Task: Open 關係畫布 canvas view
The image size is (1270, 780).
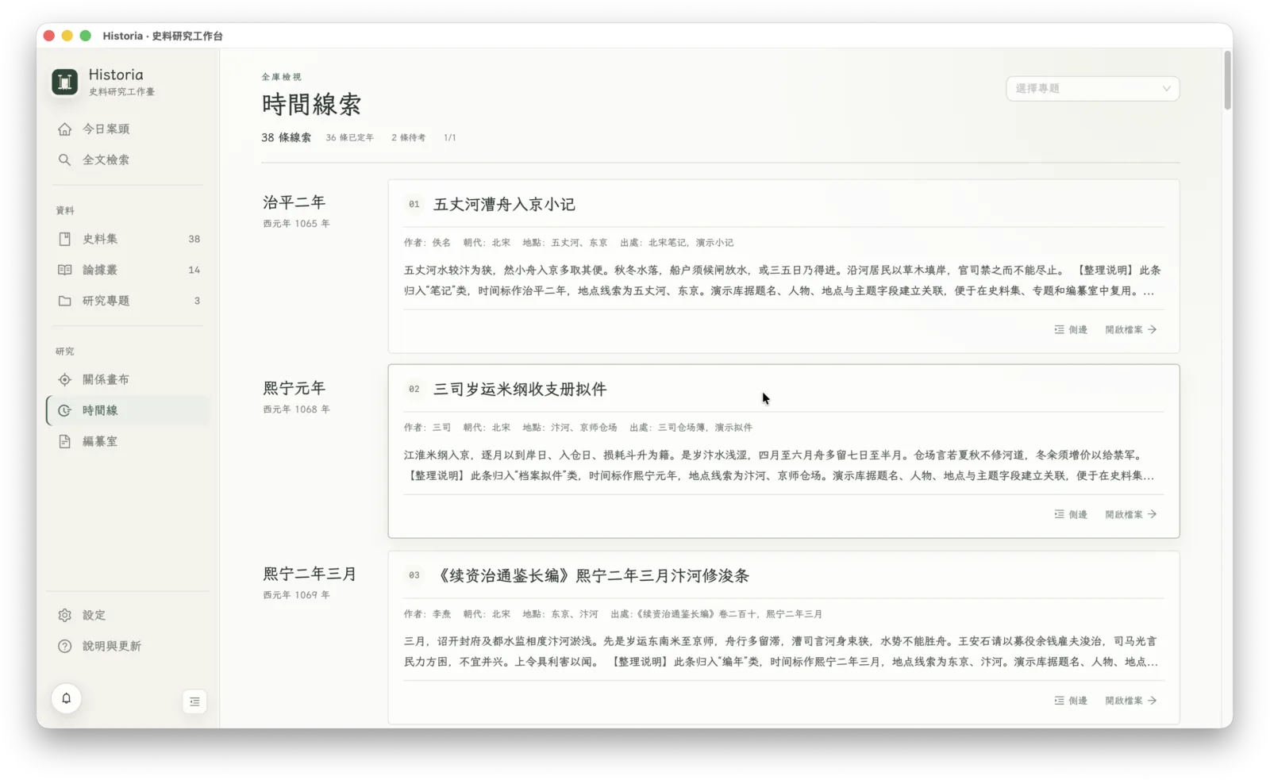Action: (x=127, y=379)
